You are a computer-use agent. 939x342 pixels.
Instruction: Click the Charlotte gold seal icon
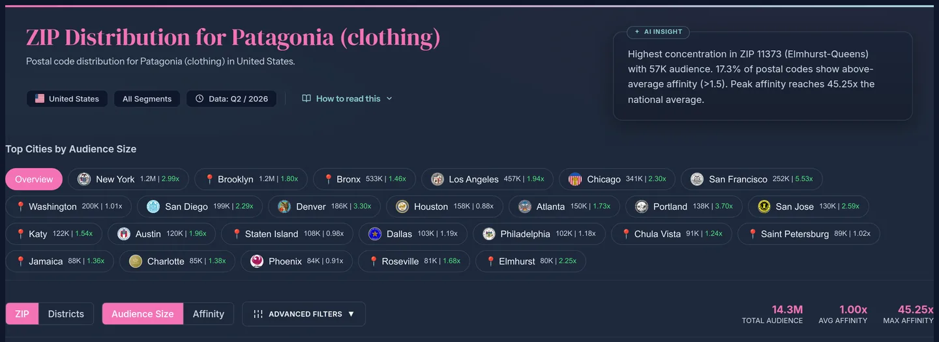[136, 261]
